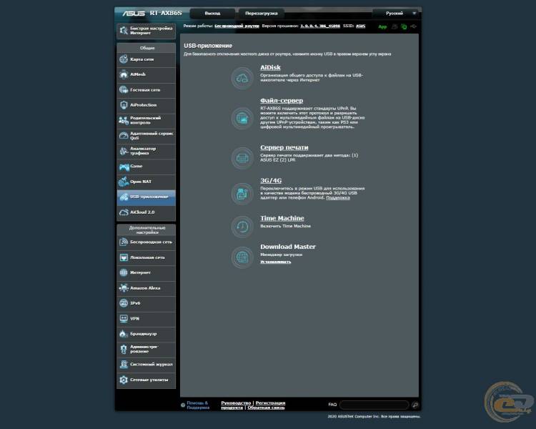
Task: Click the 3G/4G modem icon
Action: 242,194
